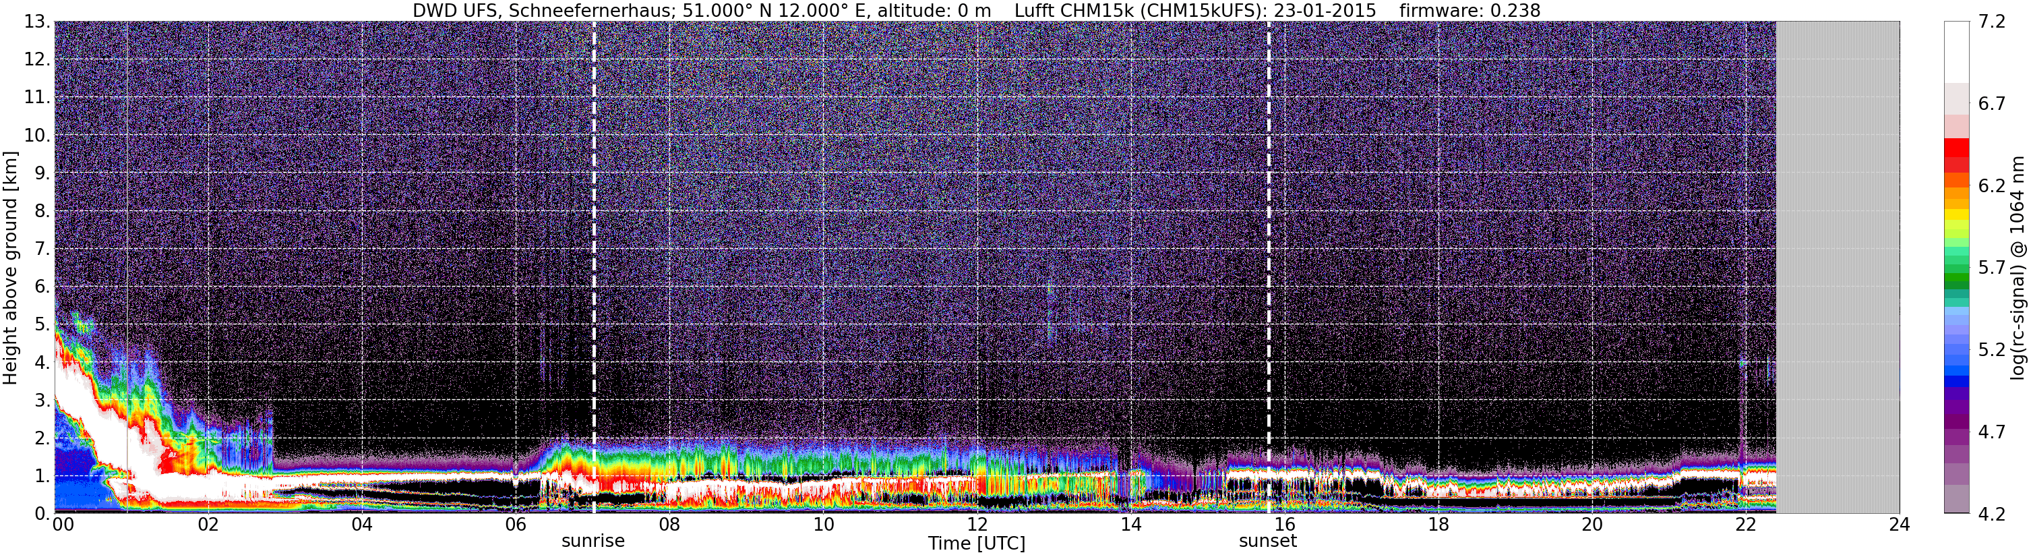The width and height of the screenshot is (2031, 557).
Task: Click the time axis tick label 12
Action: 977,525
